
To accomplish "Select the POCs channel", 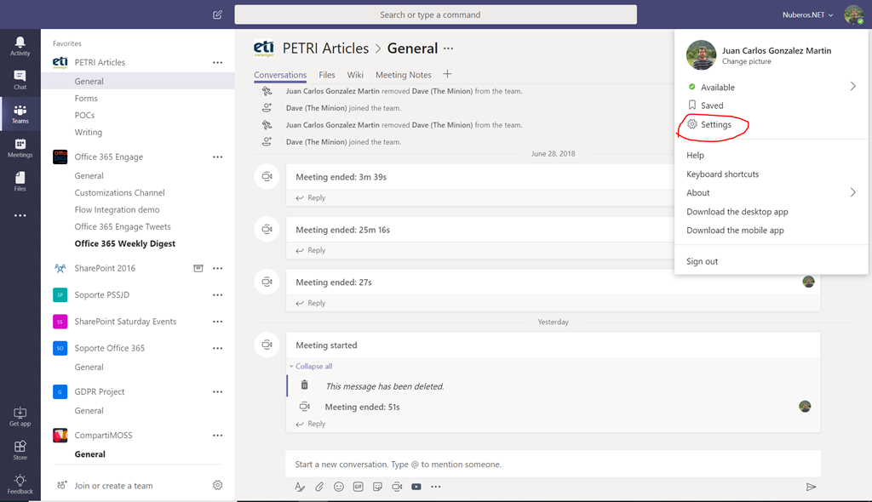I will coord(84,116).
